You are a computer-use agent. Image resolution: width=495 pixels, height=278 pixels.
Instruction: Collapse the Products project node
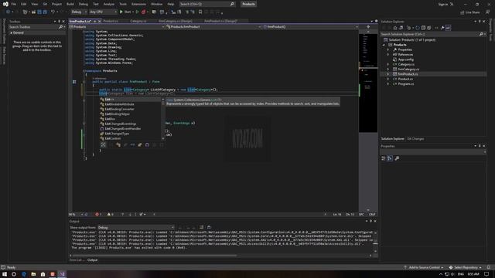(x=384, y=45)
